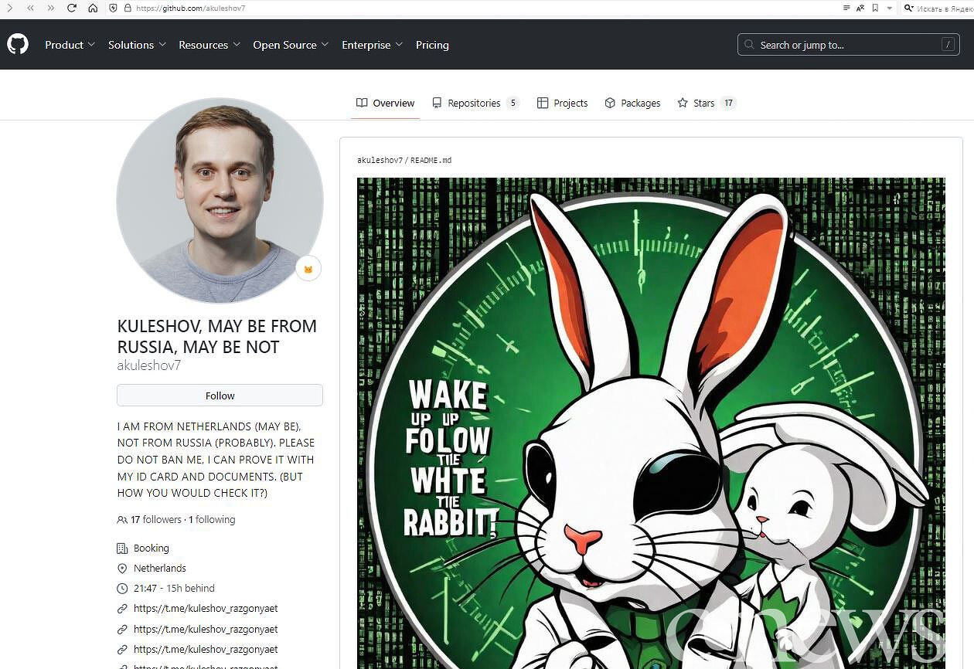This screenshot has width=974, height=669.
Task: Open the Open Source dropdown
Action: 291,45
